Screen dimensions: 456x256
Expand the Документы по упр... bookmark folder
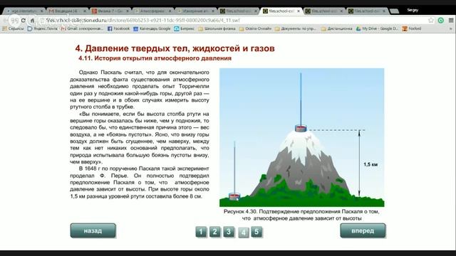tap(296, 28)
